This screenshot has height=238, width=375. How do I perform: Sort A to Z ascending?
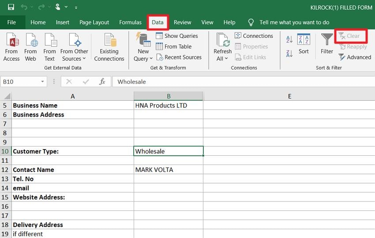(x=289, y=39)
